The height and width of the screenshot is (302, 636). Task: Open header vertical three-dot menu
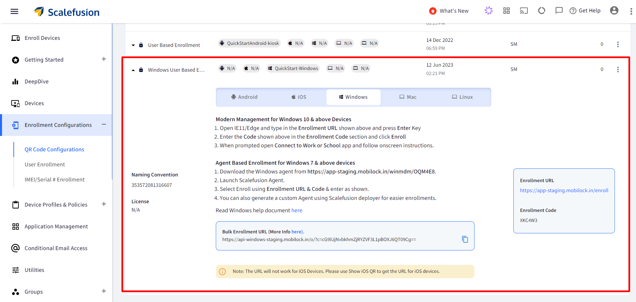click(x=631, y=11)
